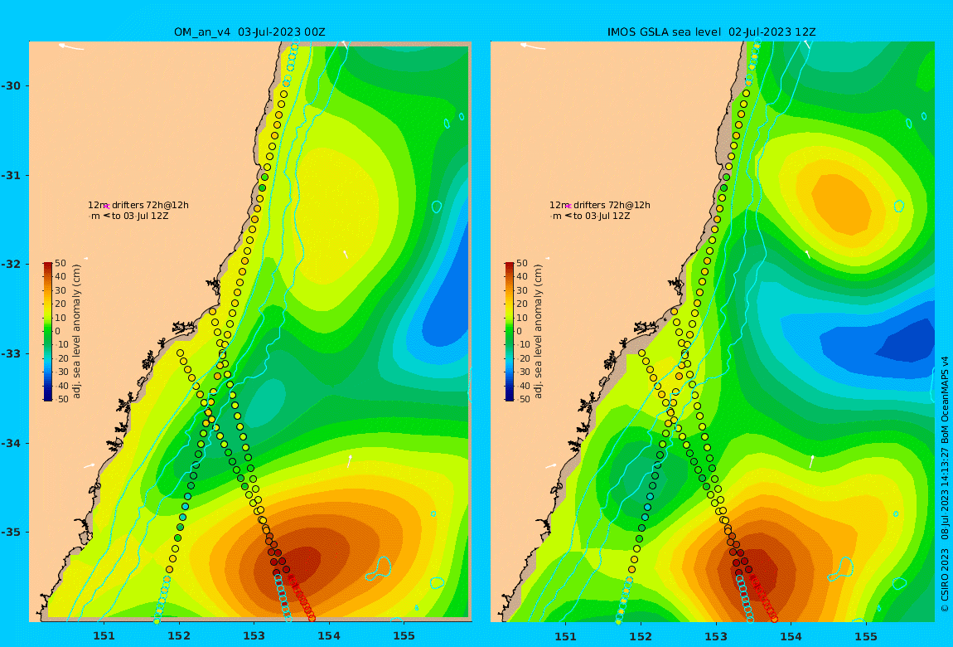This screenshot has width=953, height=647.
Task: Click the vertical CSIRO BoM OceanMAPS v4 copyright text
Action: pos(945,484)
